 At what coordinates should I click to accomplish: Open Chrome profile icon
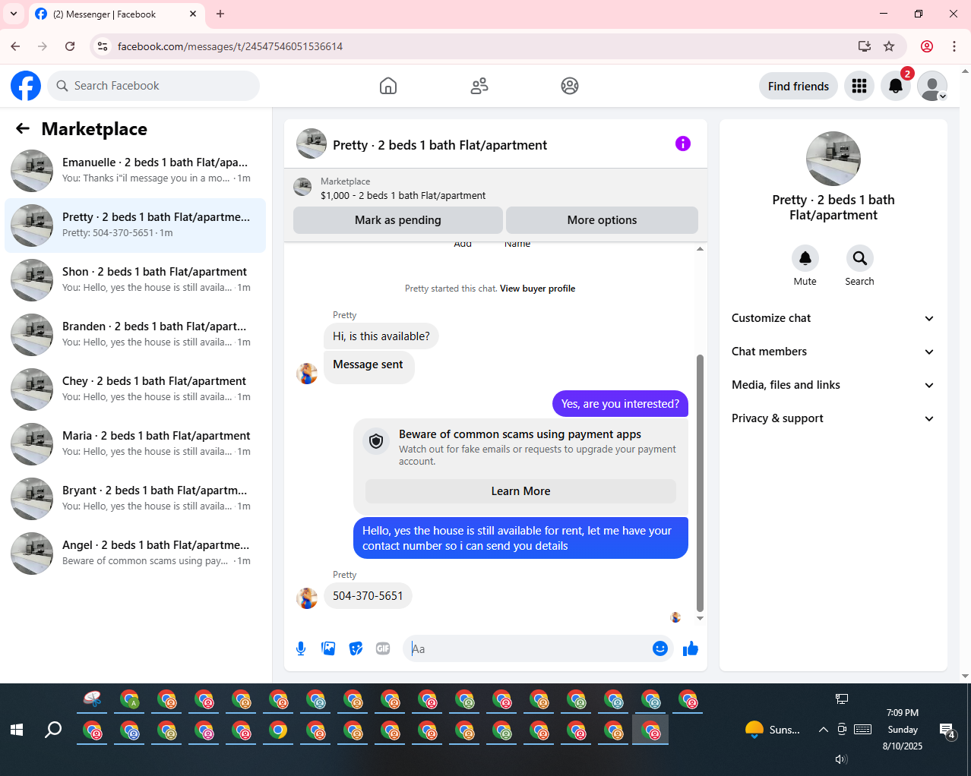927,46
